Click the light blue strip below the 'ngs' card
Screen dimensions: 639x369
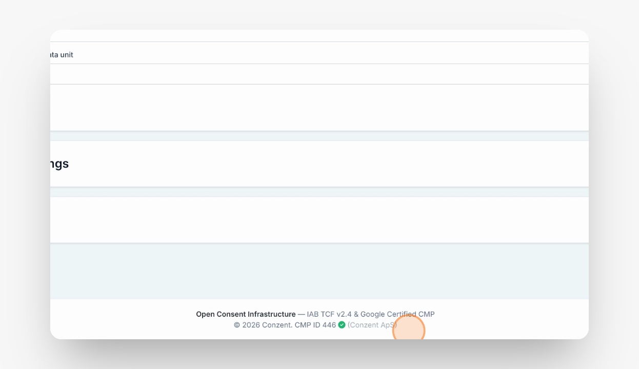click(x=319, y=192)
